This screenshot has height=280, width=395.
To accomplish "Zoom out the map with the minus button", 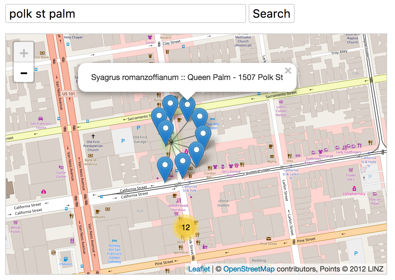I will [24, 72].
